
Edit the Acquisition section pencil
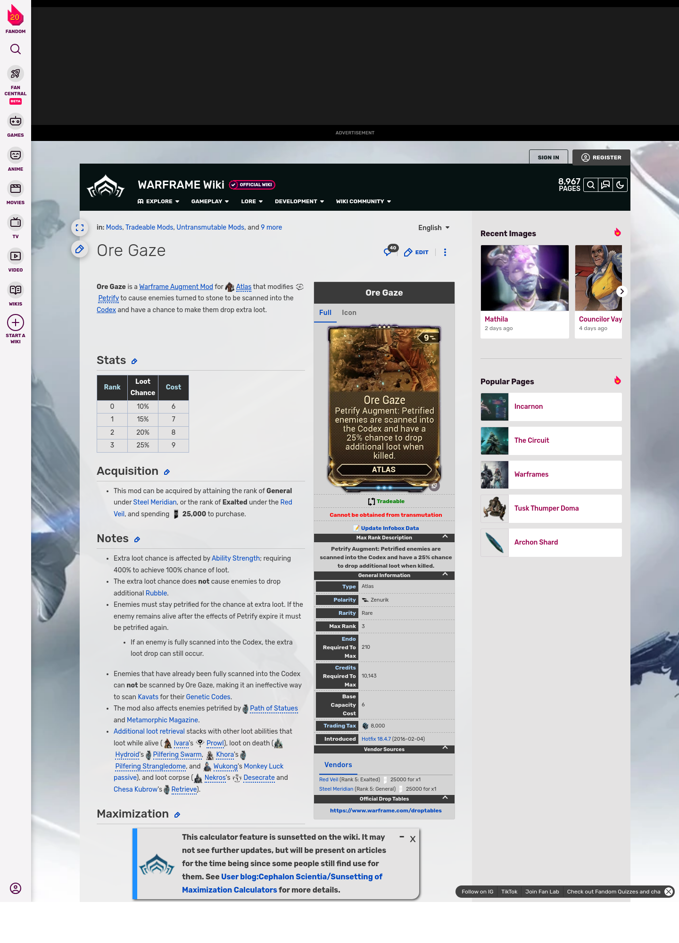tap(167, 472)
